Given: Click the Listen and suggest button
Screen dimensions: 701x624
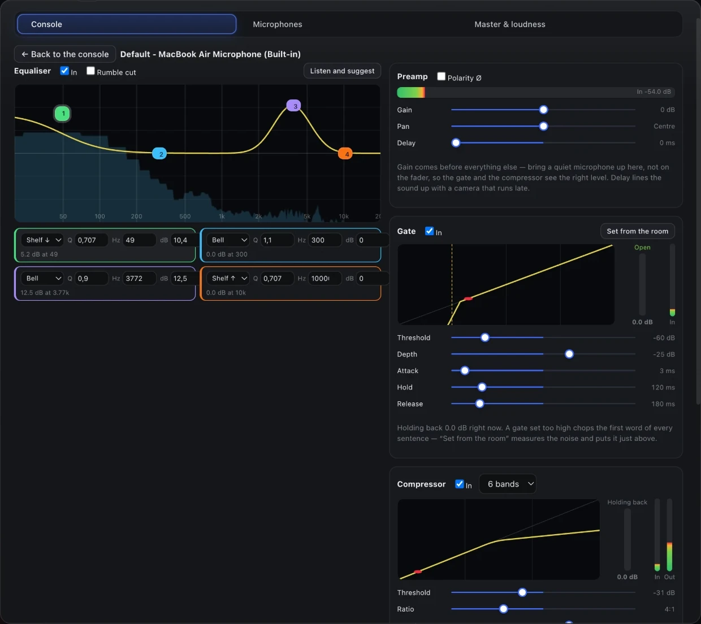Looking at the screenshot, I should click(342, 71).
